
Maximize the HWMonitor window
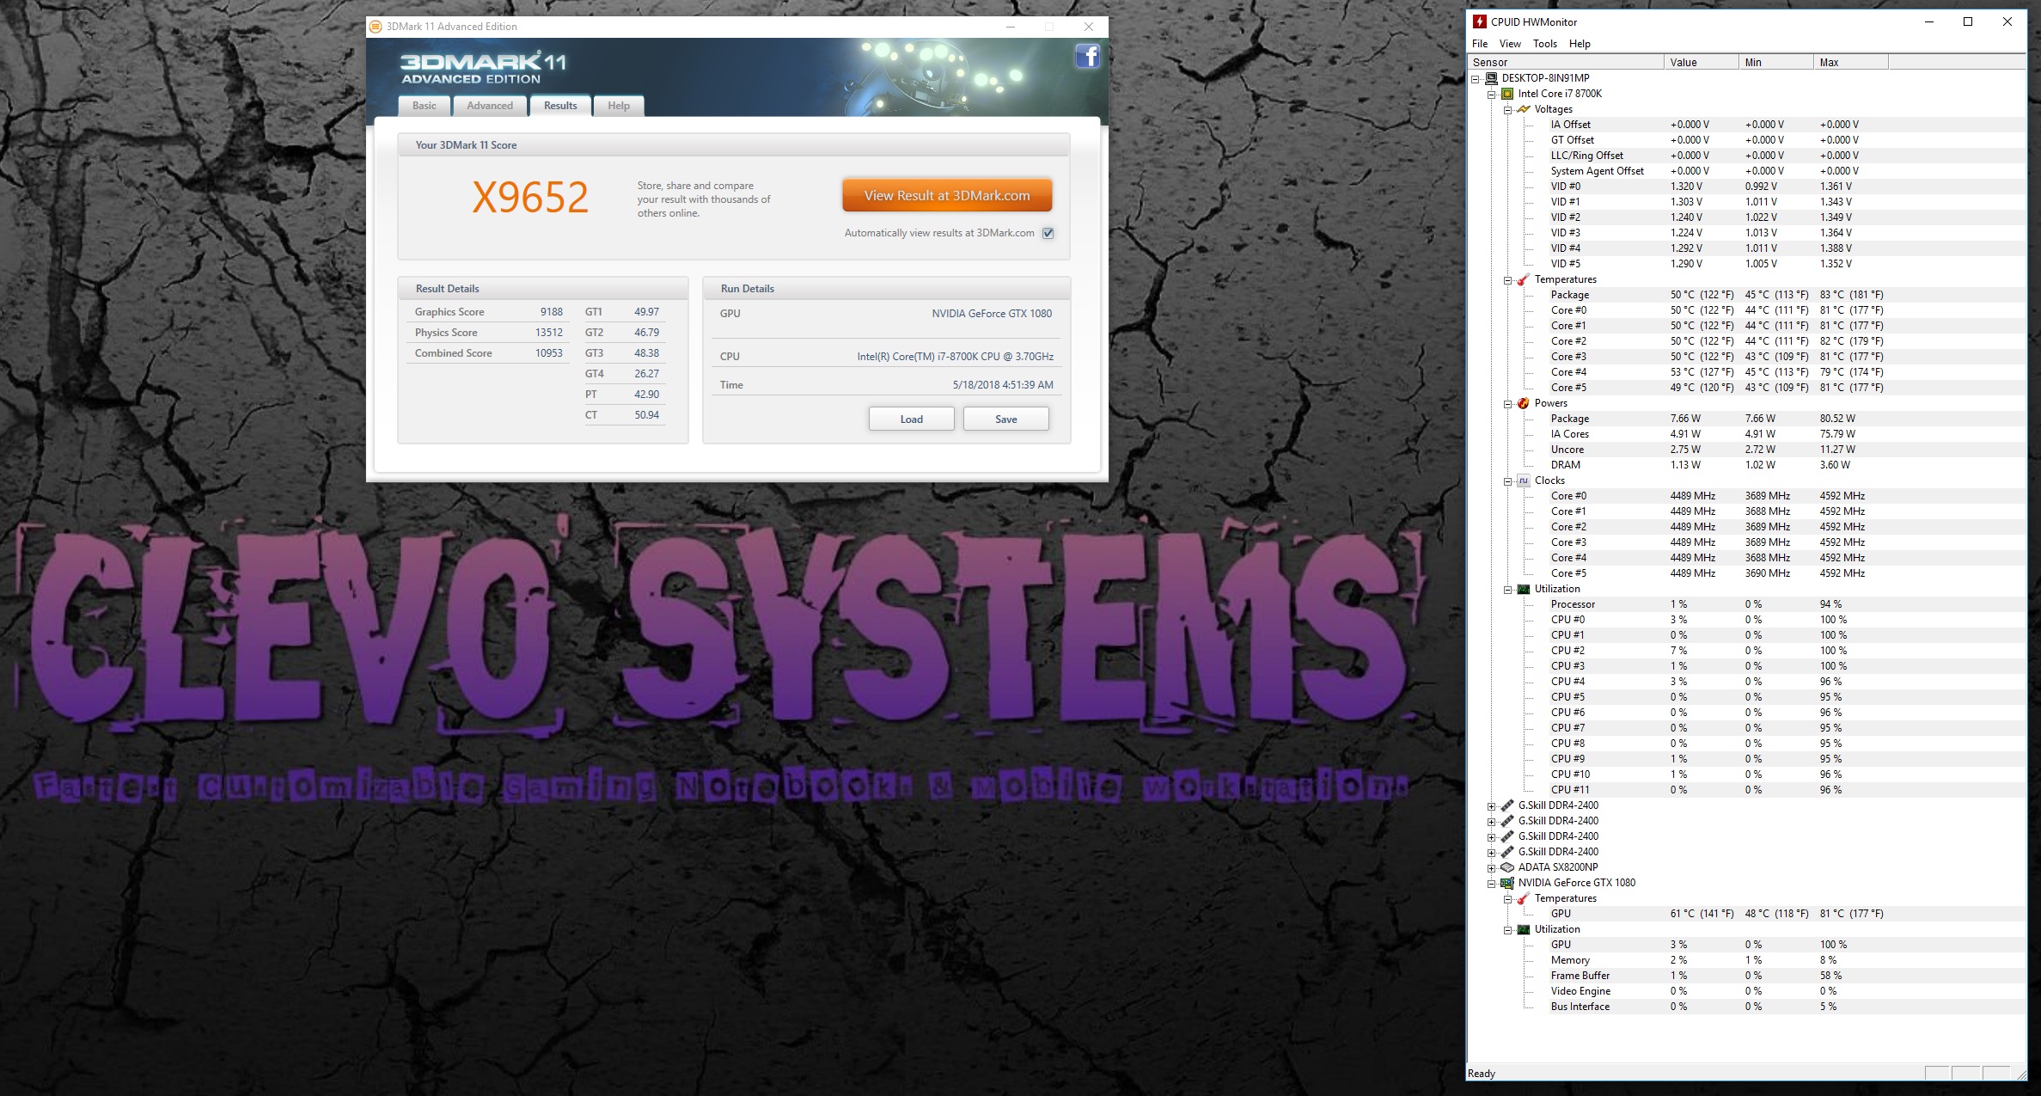[1968, 21]
